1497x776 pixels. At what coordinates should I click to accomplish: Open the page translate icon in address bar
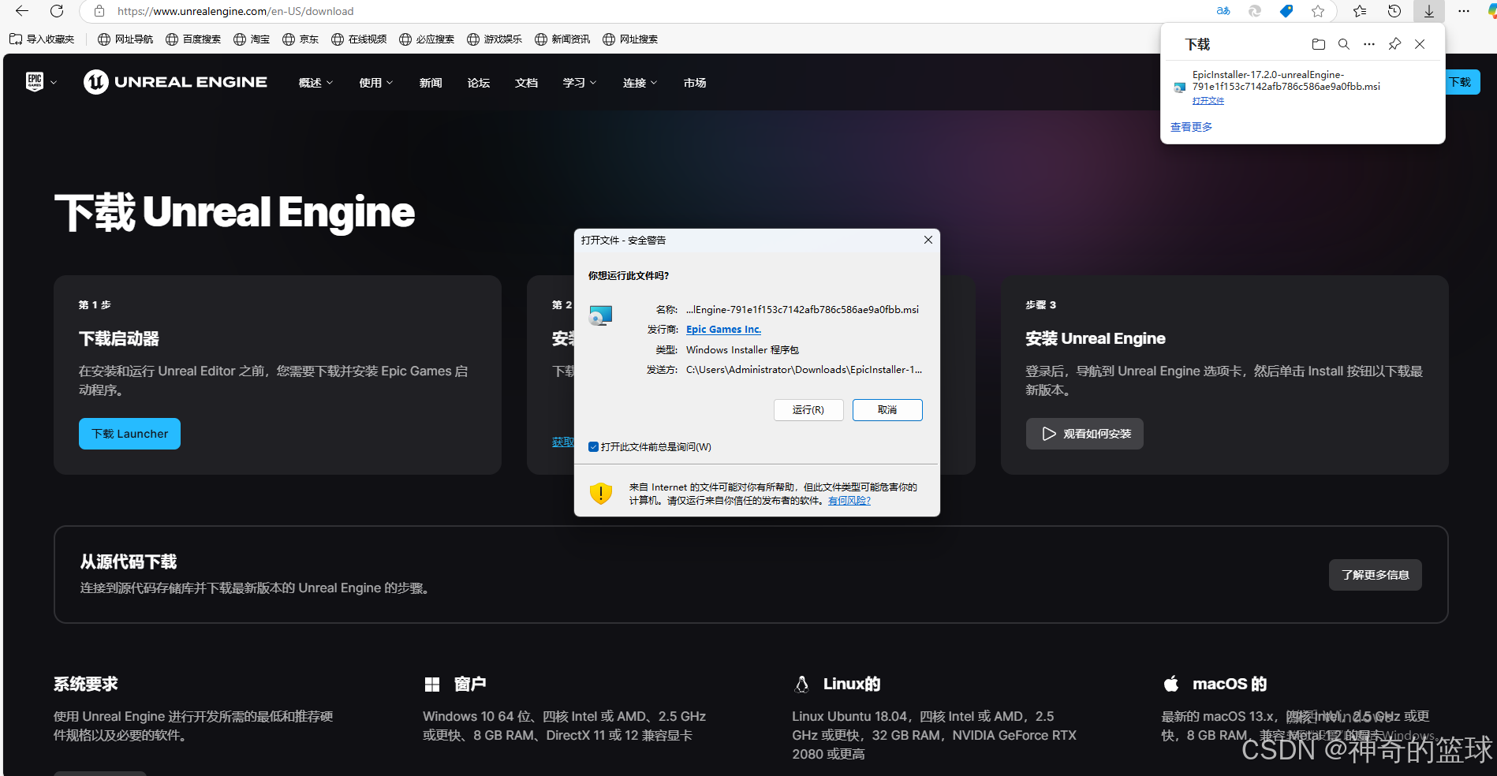coord(1223,11)
